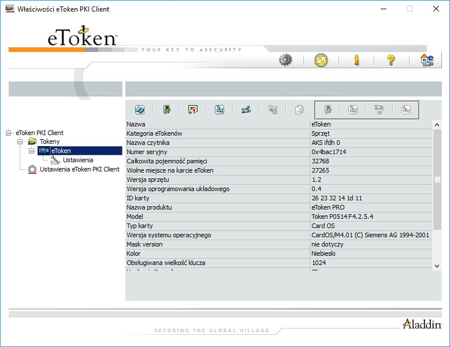Click the yellow round refresh icon
The image size is (450, 347).
coord(321,59)
